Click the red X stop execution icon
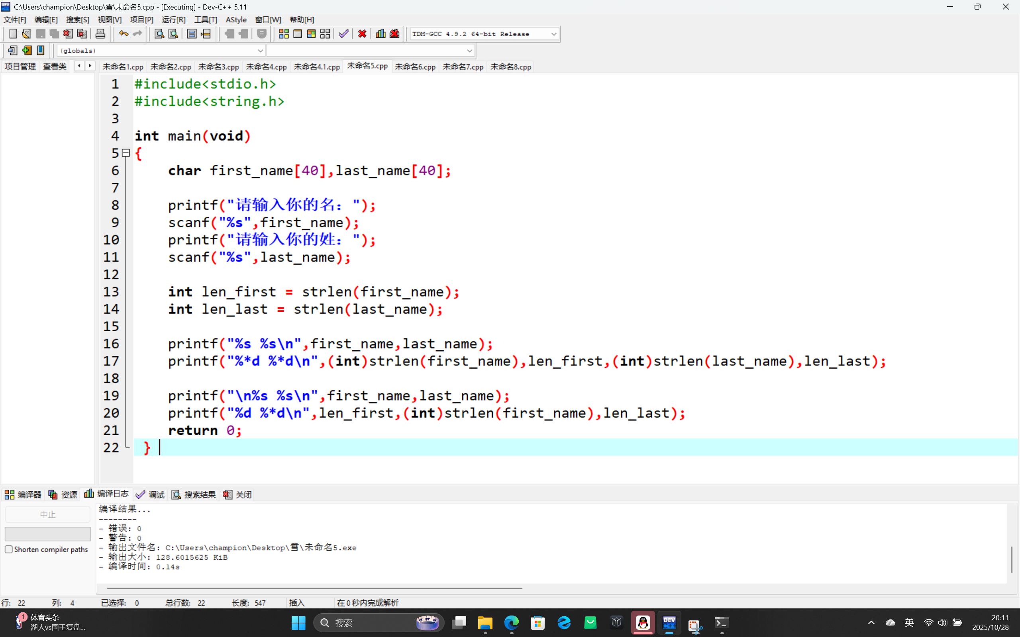 coord(362,34)
